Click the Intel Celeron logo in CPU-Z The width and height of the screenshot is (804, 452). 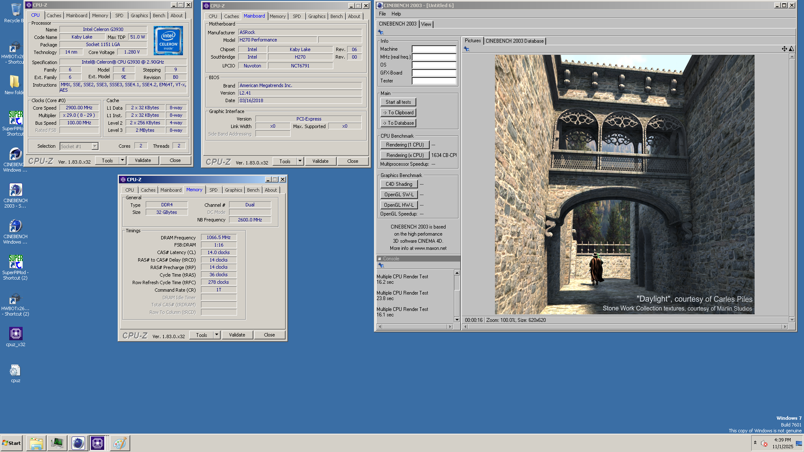click(x=168, y=41)
